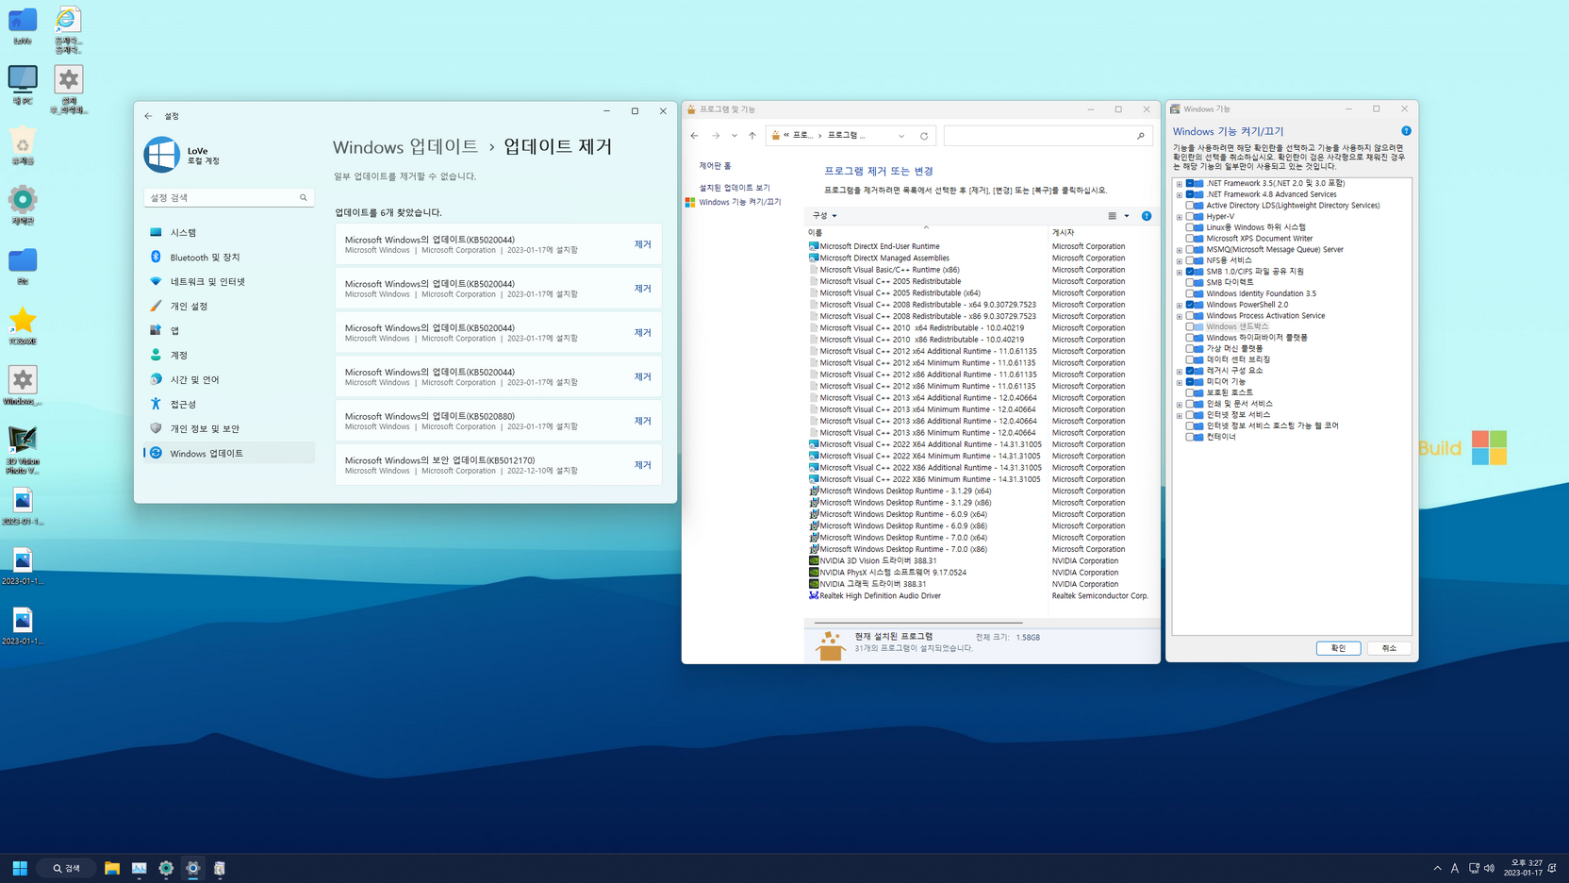The image size is (1569, 883).
Task: Click 설치된 업데이트 보기 link
Action: point(735,188)
